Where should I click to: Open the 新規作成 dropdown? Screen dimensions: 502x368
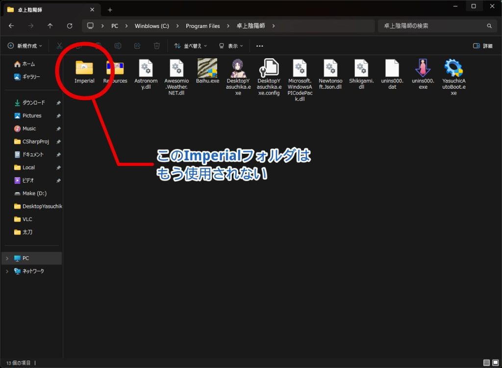click(x=25, y=46)
